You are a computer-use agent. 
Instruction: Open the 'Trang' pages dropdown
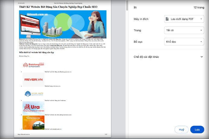tap(184, 30)
